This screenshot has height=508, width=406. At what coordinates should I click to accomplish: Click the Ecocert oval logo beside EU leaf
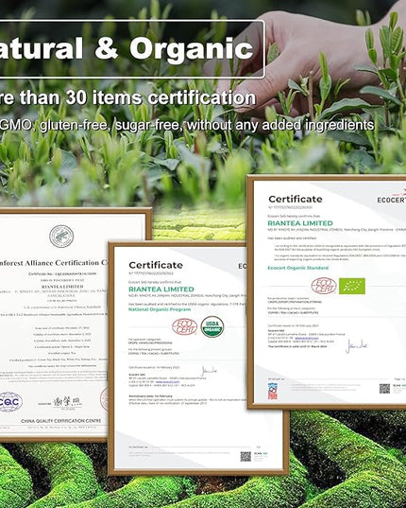tap(324, 286)
